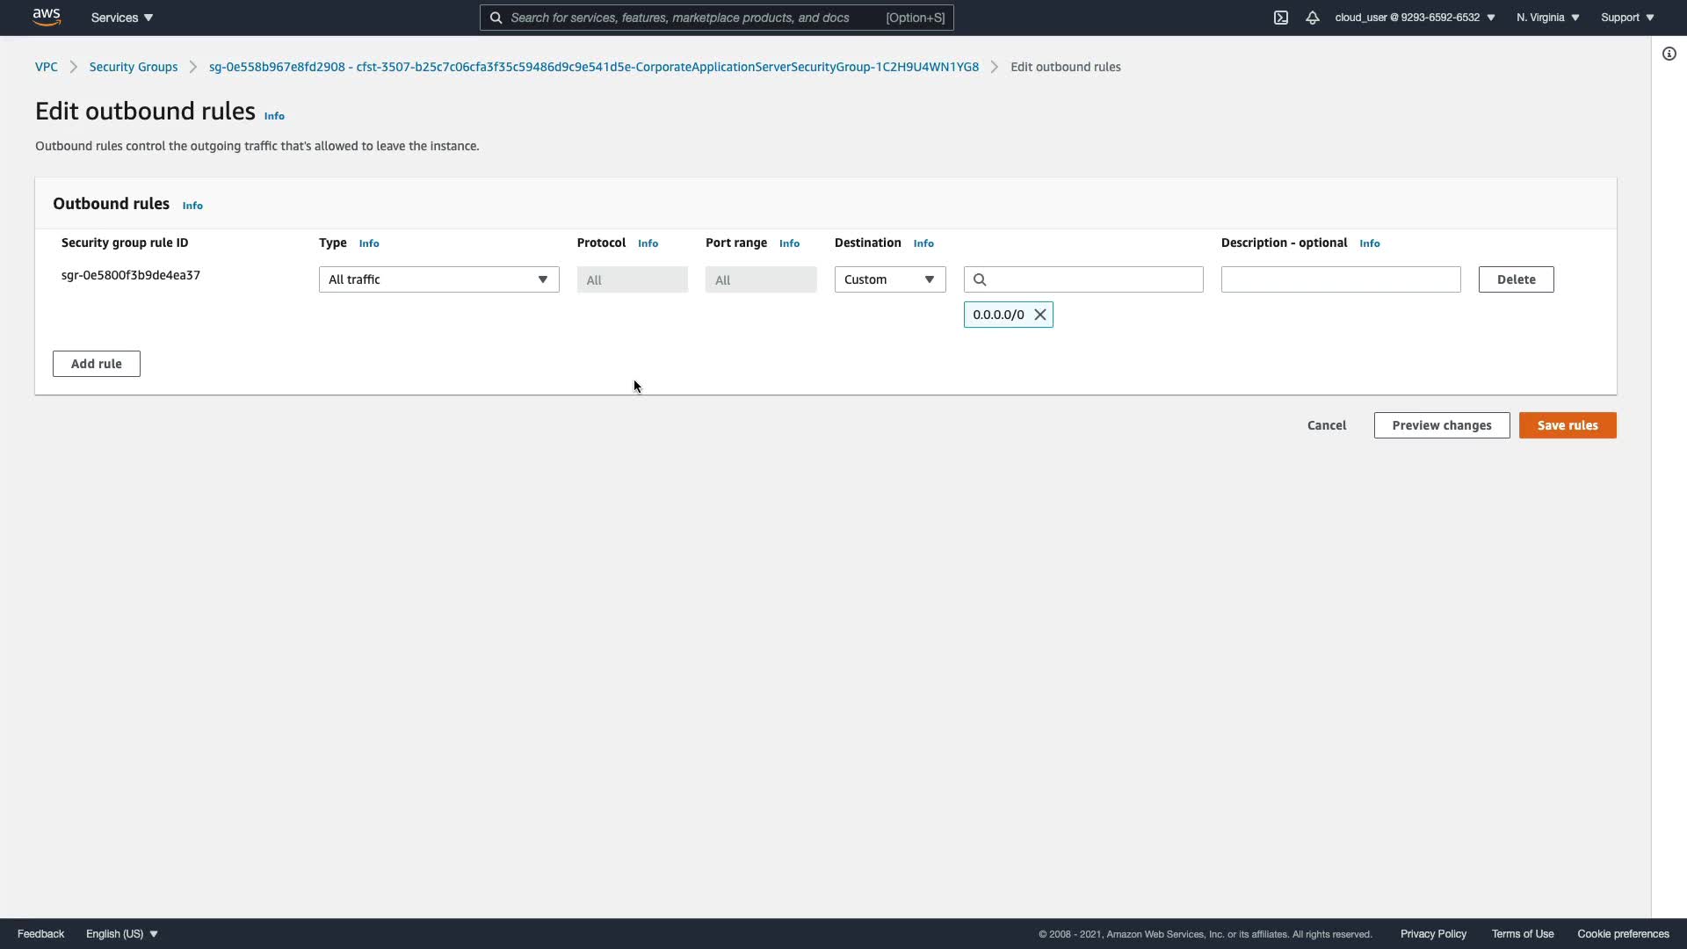Open Info link next to Port range
Viewport: 1687px width, 949px height.
789,243
